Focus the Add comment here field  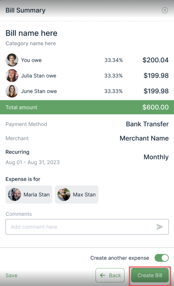click(x=80, y=227)
